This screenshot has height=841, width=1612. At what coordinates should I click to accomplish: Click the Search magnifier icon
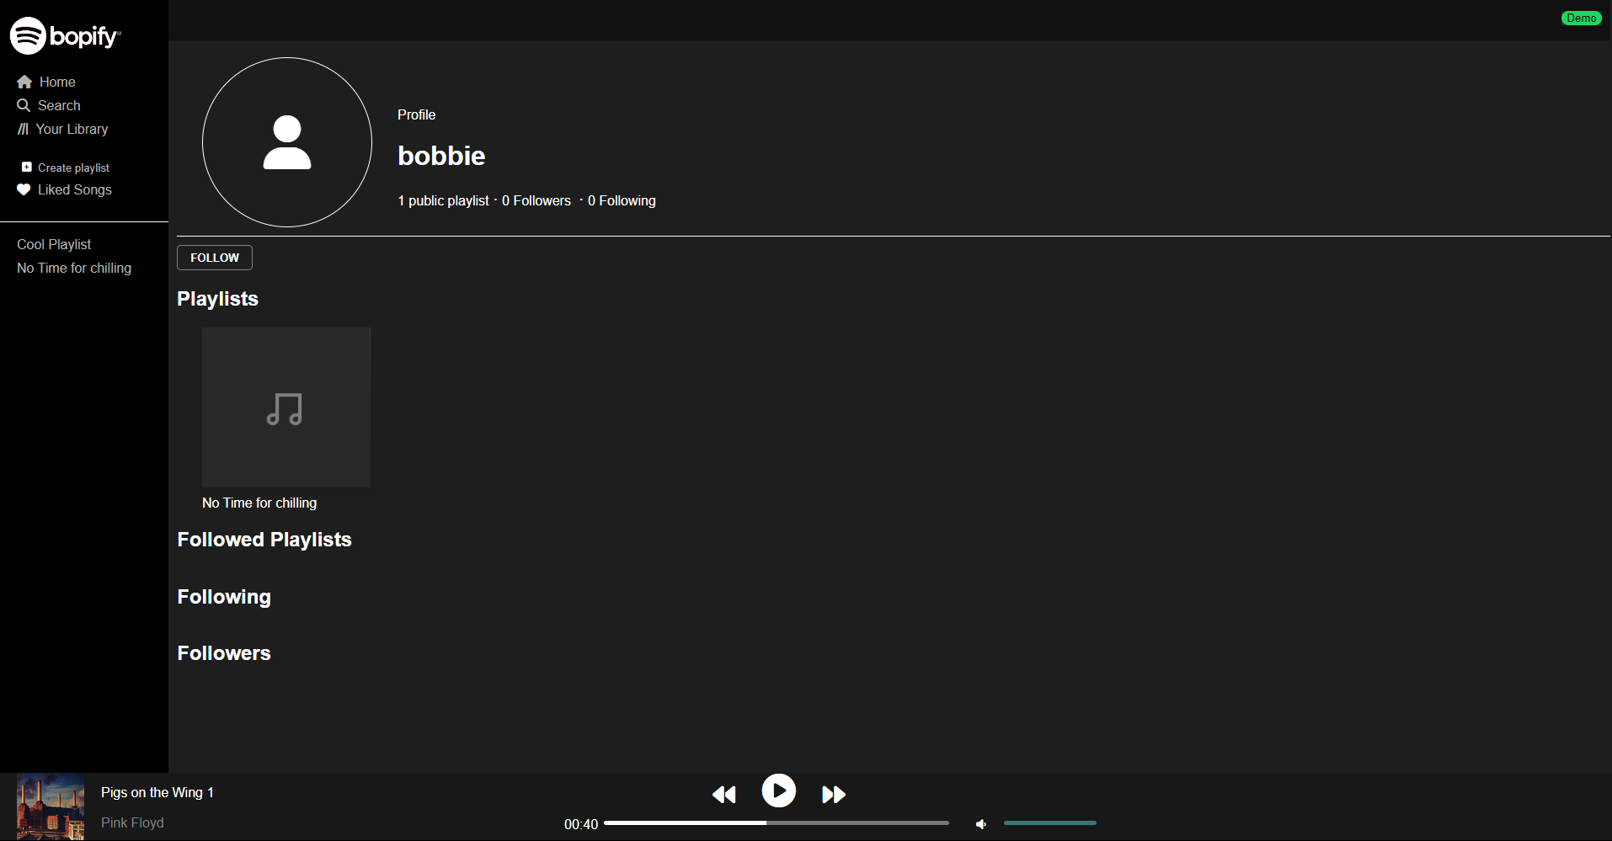point(24,105)
